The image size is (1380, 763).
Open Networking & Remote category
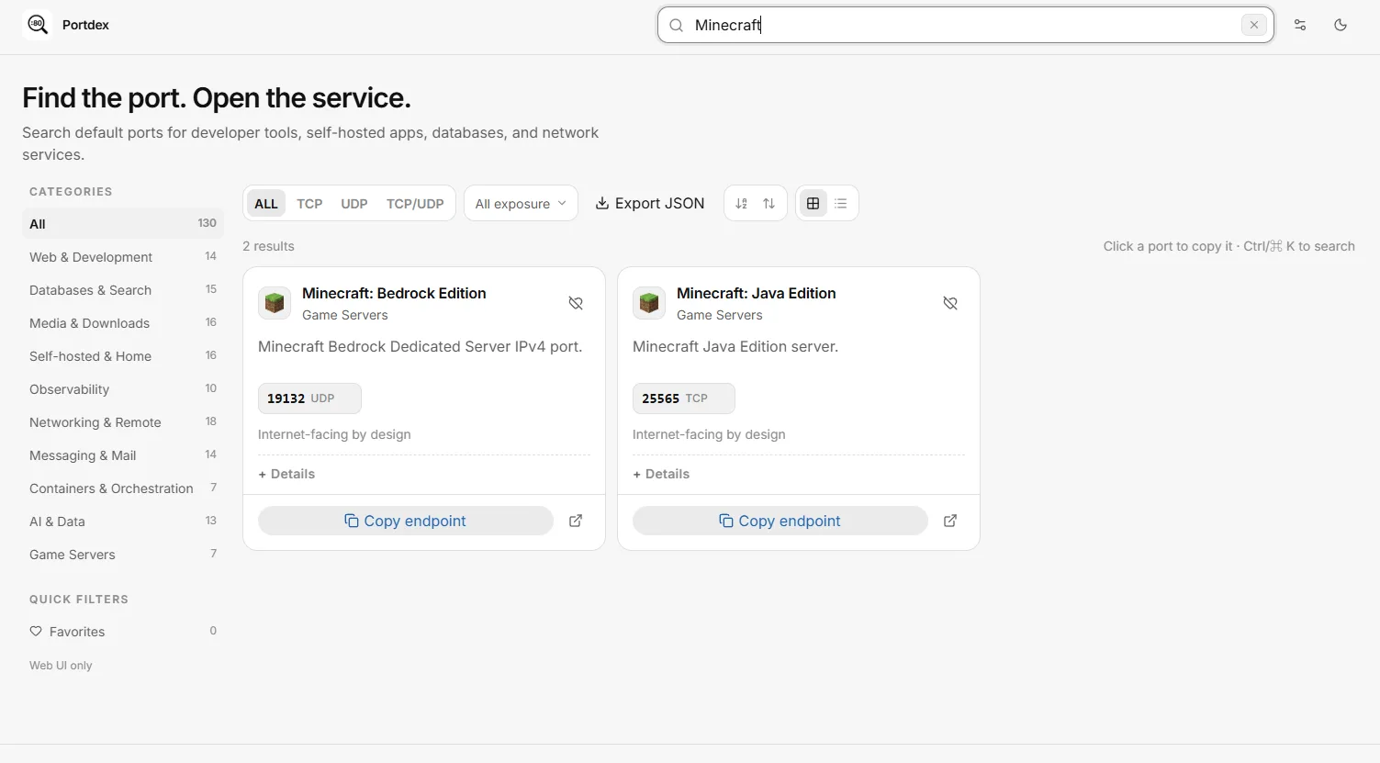(x=123, y=422)
